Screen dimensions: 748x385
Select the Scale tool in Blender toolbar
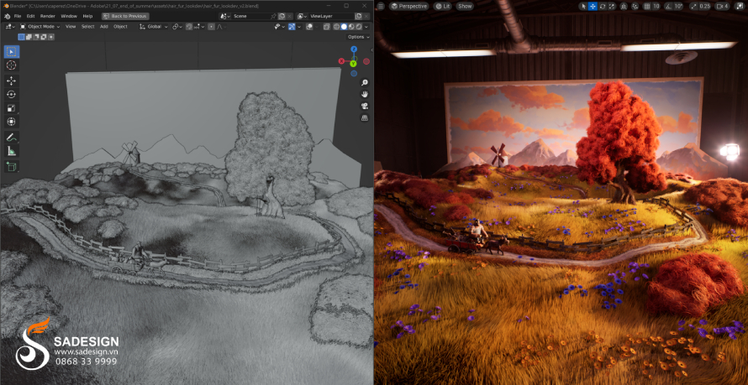[x=12, y=108]
